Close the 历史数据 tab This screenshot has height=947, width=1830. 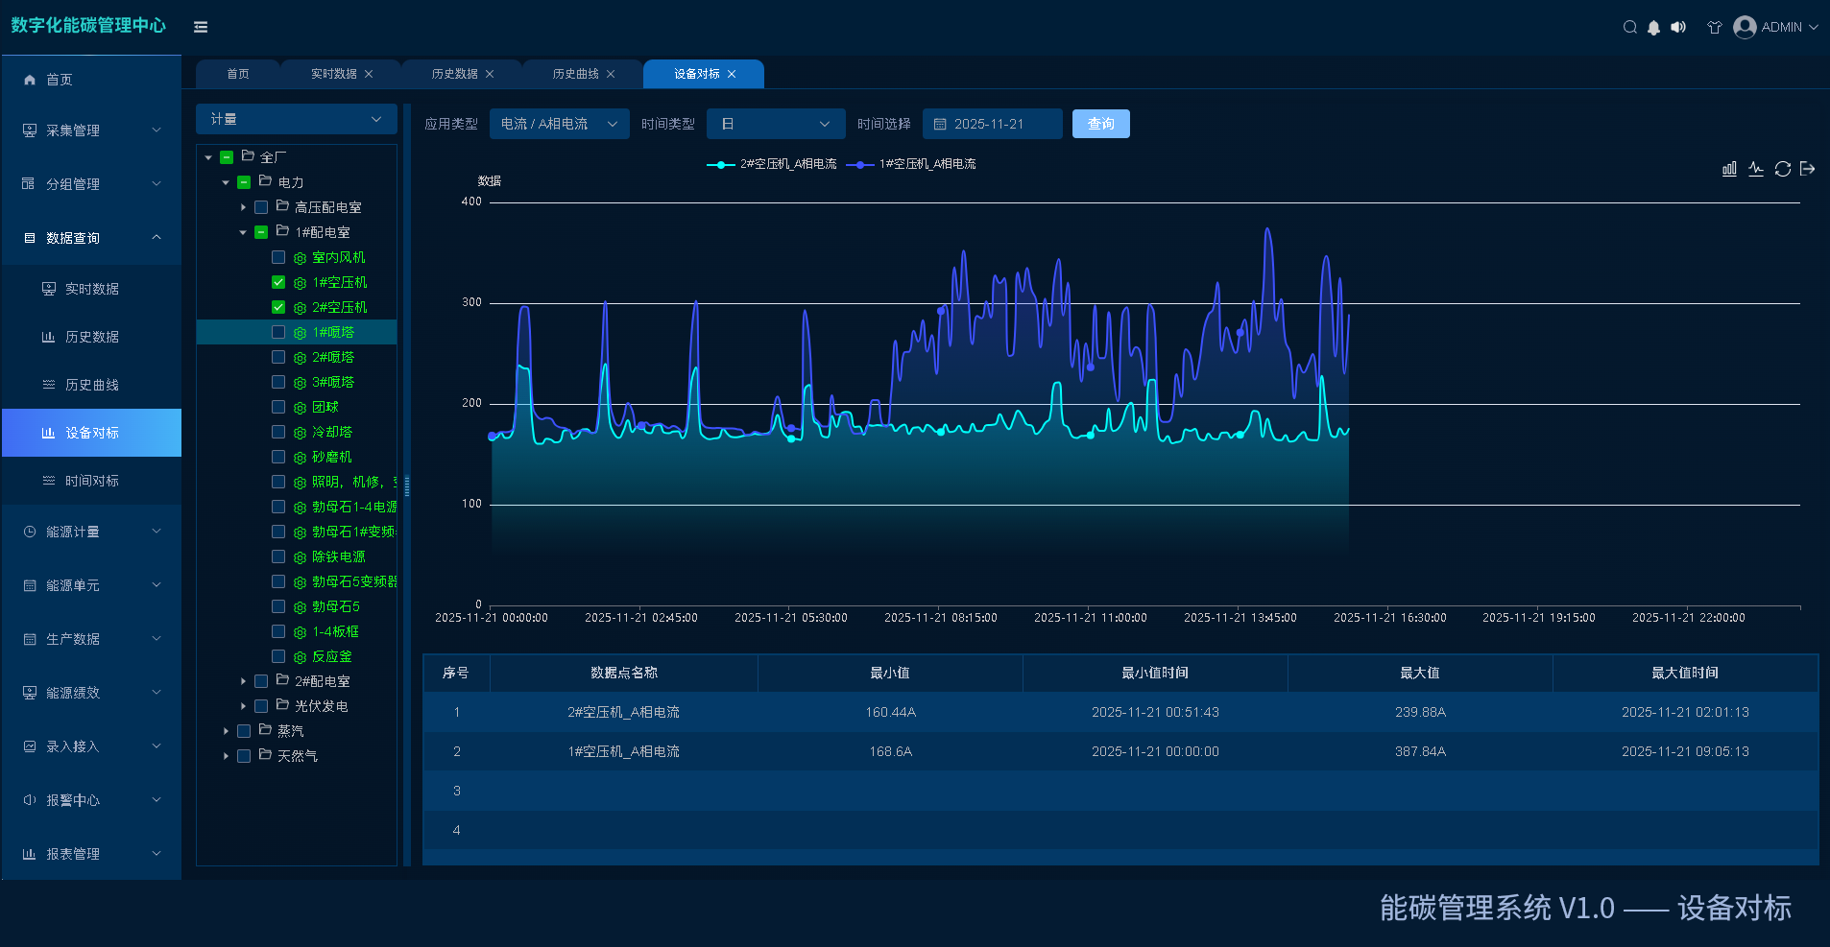click(x=490, y=74)
